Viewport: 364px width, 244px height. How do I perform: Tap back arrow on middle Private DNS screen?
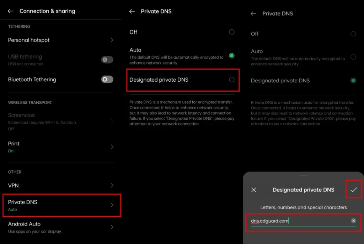coord(132,11)
